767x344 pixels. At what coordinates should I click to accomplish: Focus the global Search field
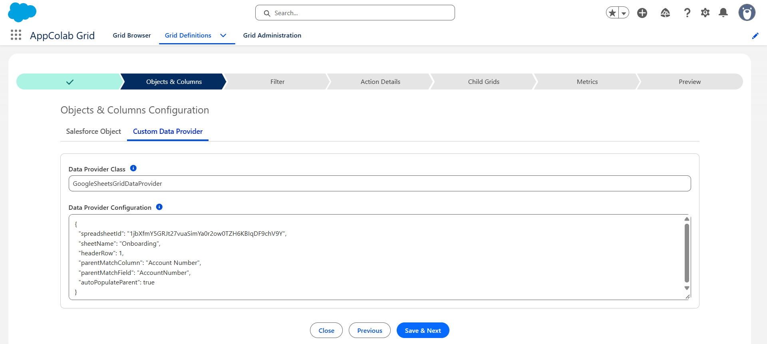click(355, 13)
